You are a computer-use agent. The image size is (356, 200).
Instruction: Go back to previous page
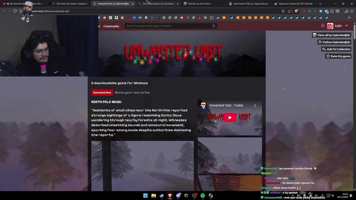4,11
